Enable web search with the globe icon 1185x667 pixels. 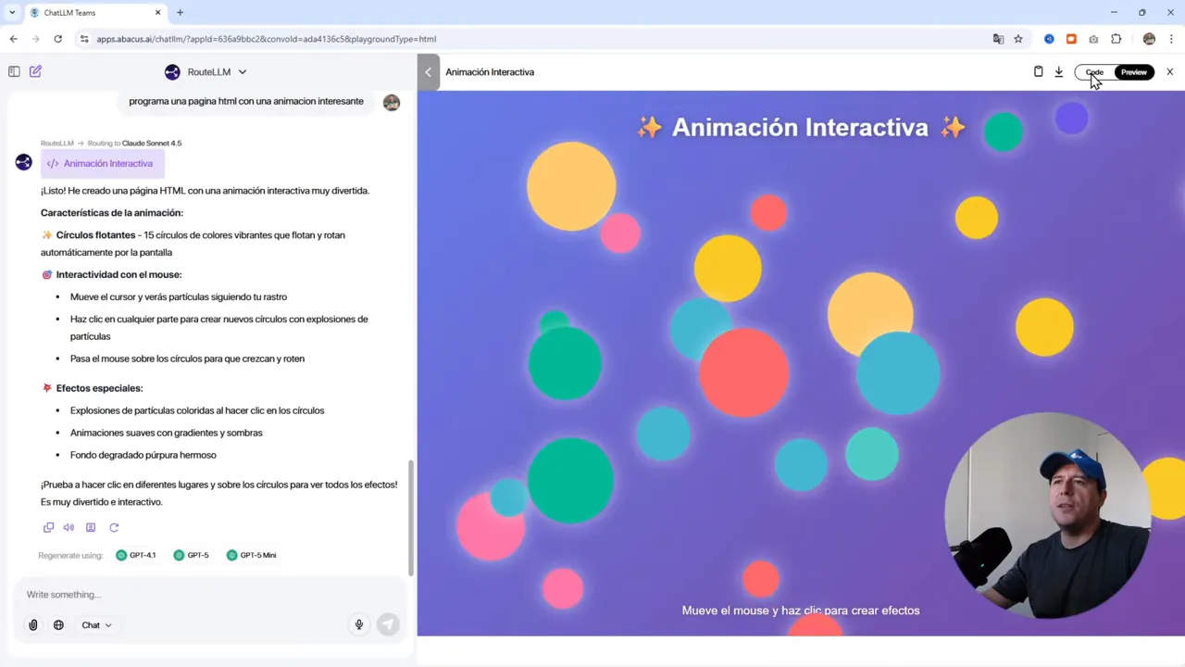click(58, 624)
